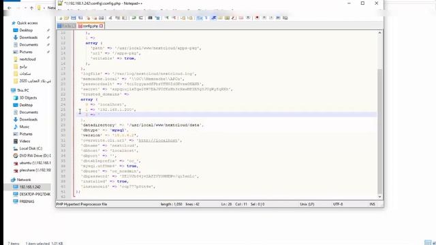Image resolution: width=436 pixels, height=245 pixels.
Task: Click the editor vertical scrollbar thumb
Action: (x=379, y=131)
